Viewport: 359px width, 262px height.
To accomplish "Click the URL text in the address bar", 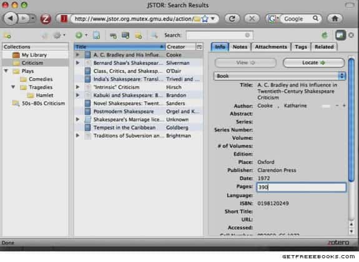I will click(x=134, y=19).
